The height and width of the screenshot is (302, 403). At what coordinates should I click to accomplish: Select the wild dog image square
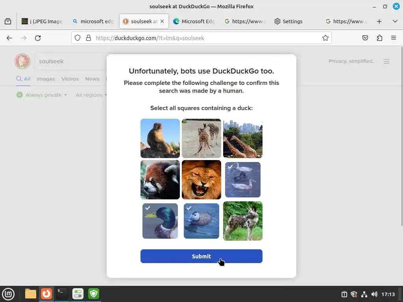243,221
